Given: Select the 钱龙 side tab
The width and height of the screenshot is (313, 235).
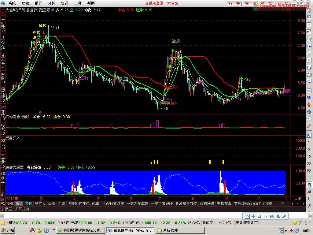Looking at the screenshot, I should 3,129.
